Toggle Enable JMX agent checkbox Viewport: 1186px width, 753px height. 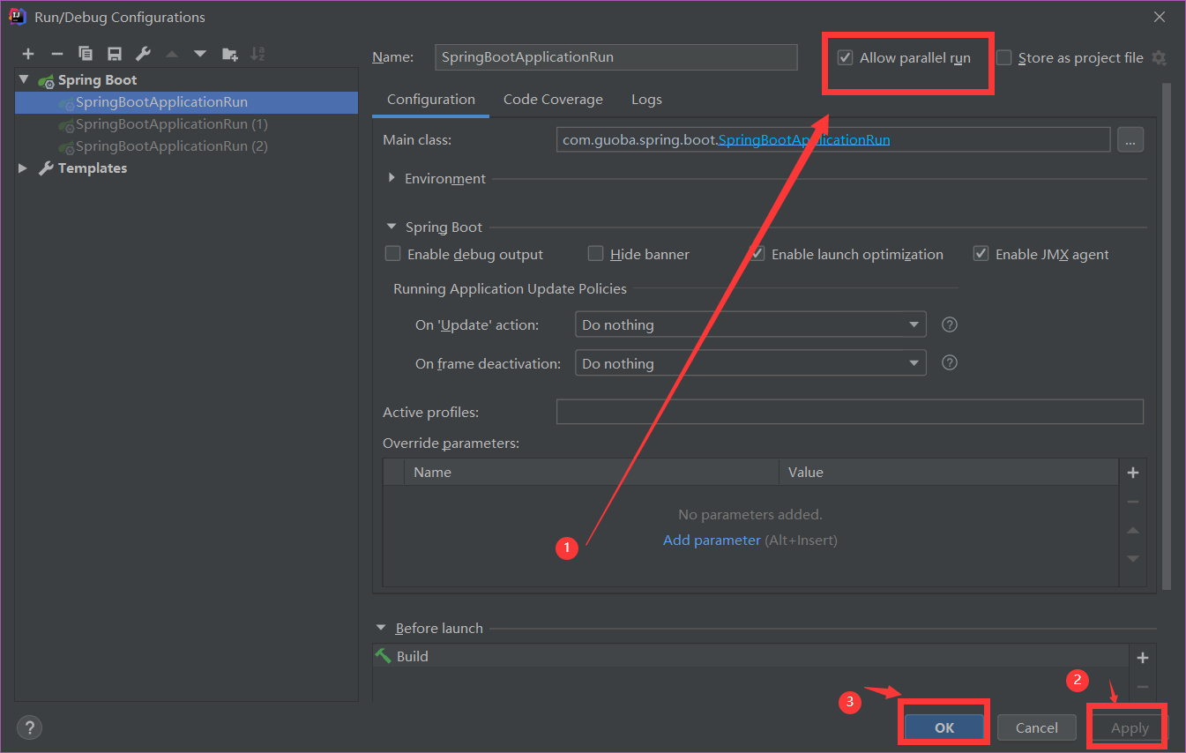pos(981,254)
